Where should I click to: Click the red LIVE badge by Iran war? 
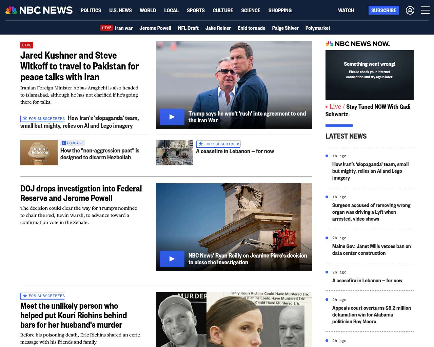point(106,28)
